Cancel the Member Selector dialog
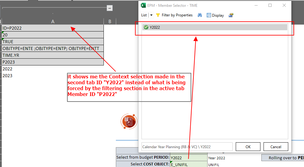The height and width of the screenshot is (167, 304). pos(276,147)
